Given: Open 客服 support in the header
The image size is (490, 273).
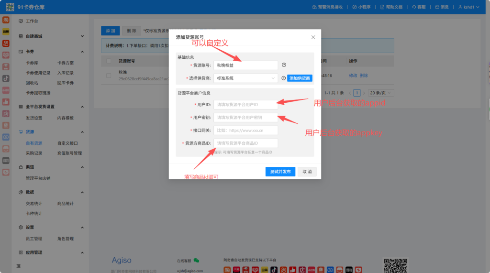Looking at the screenshot, I should point(418,7).
